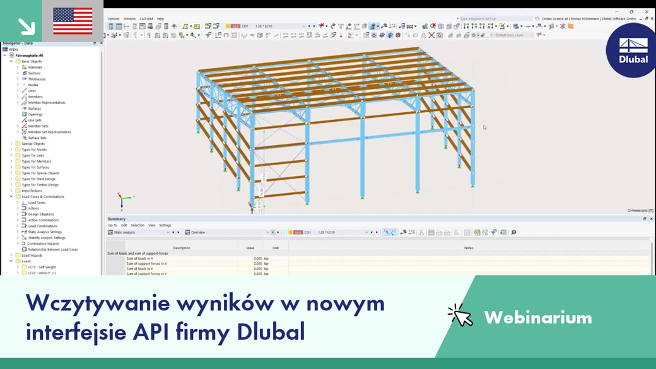Expand the Materials node
Image resolution: width=656 pixels, height=369 pixels.
click(x=18, y=67)
